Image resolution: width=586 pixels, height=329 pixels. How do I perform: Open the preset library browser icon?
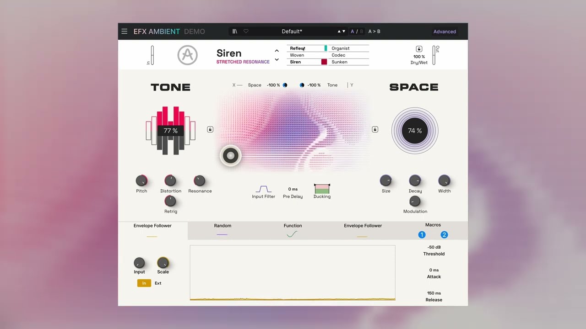click(235, 32)
